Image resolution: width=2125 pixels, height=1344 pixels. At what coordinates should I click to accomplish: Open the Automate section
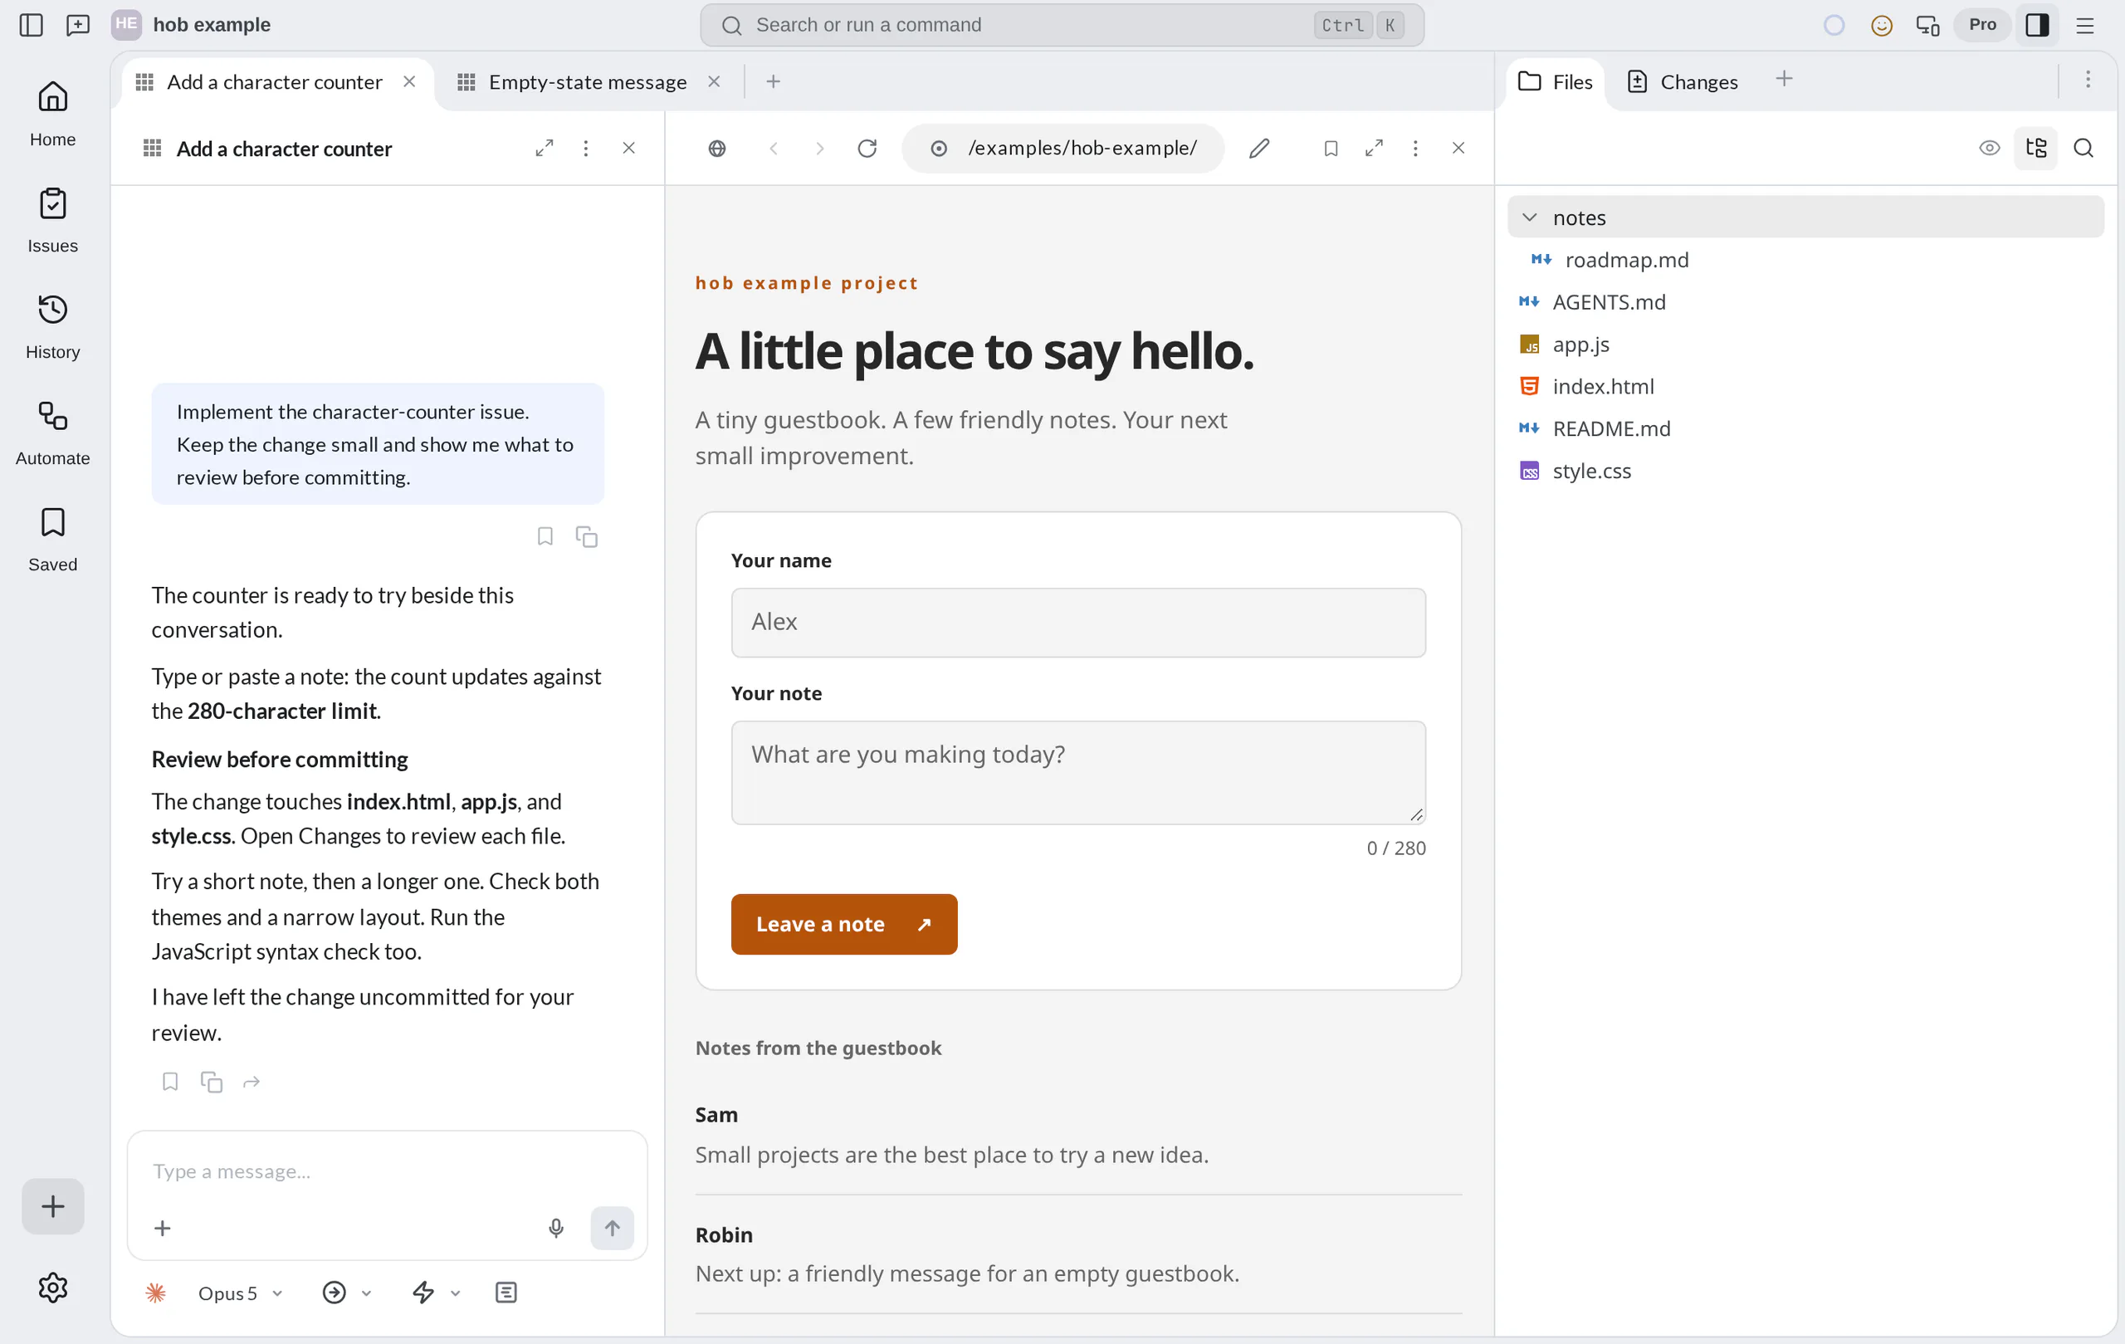coord(53,433)
